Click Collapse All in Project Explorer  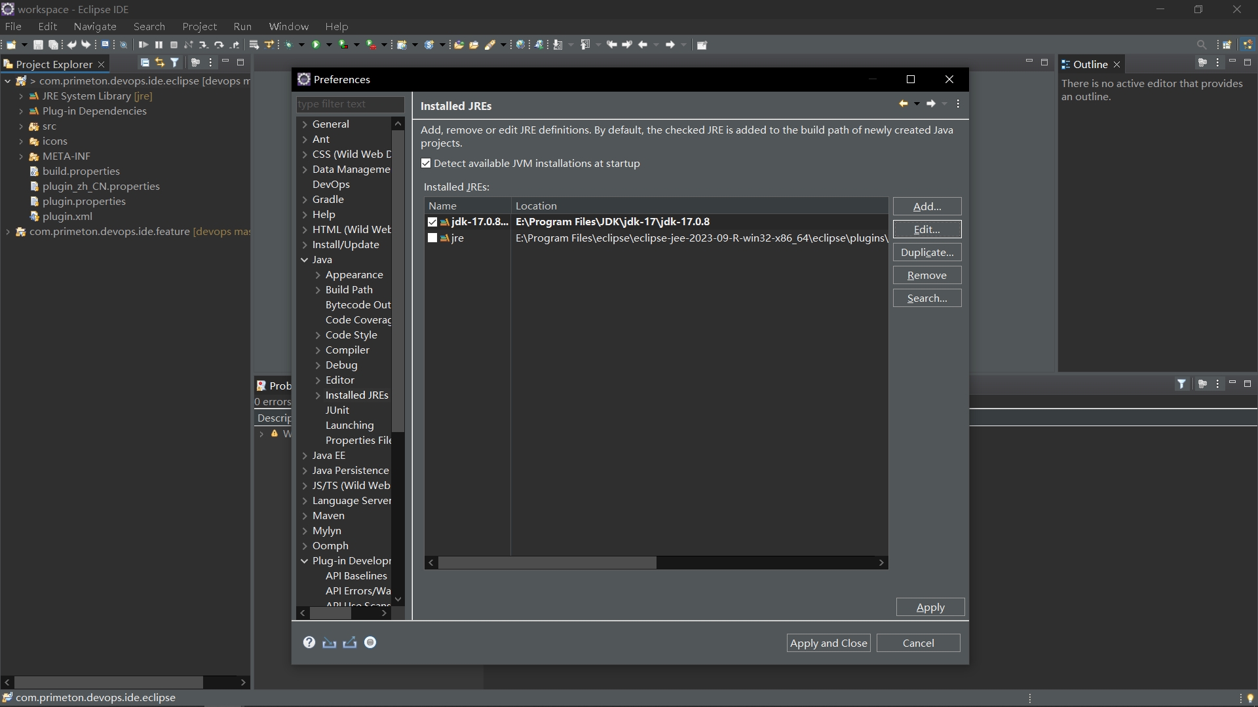tap(145, 63)
